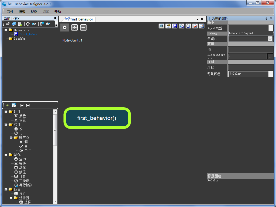Open the document tab list dropdown arrow
This screenshot has height=207, width=276.
tap(198, 19)
